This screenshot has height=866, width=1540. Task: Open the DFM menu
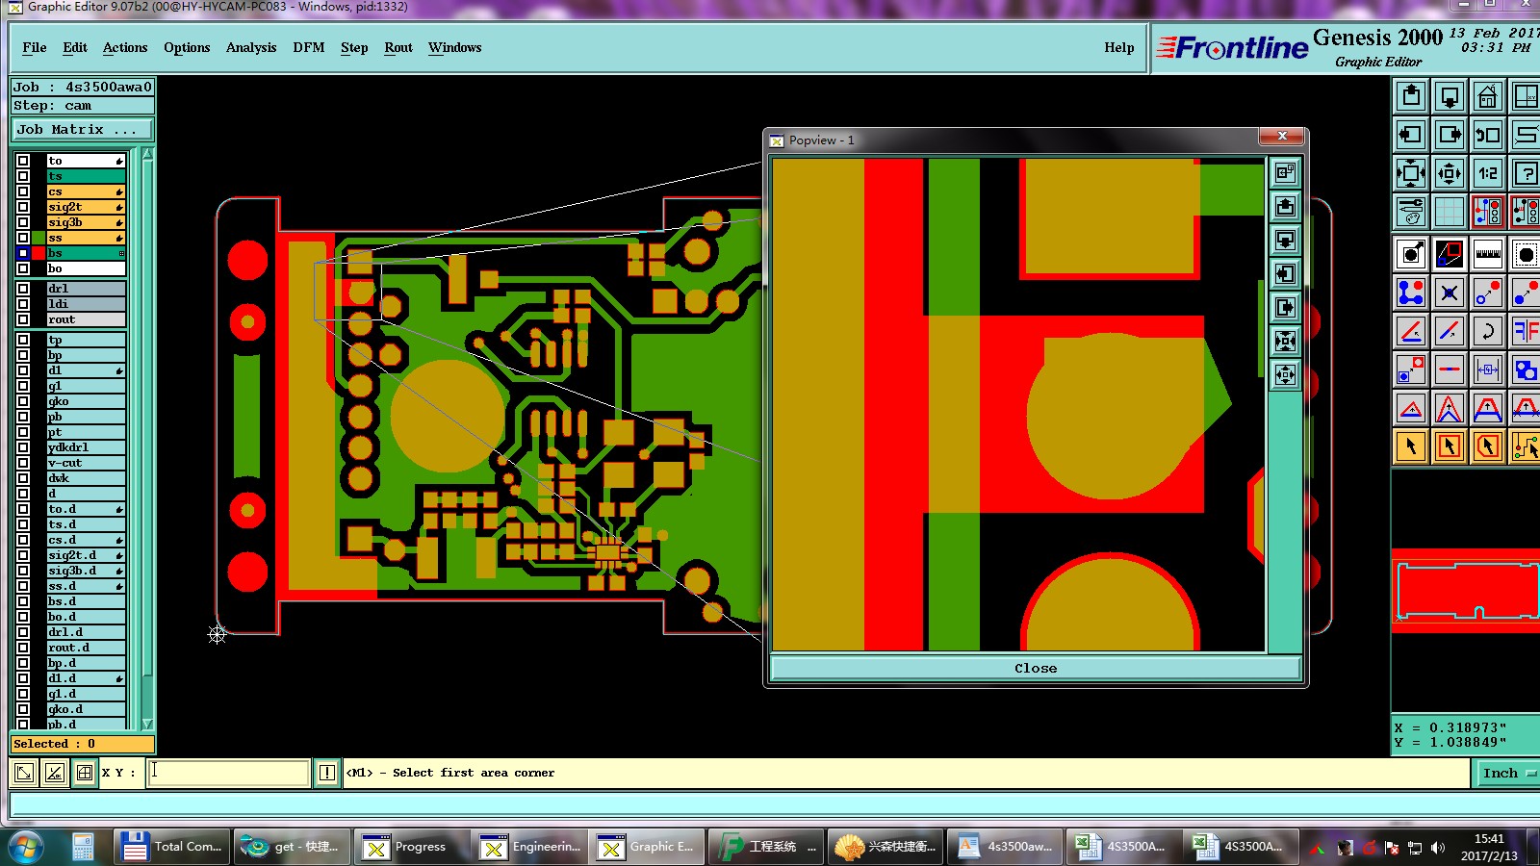309,47
